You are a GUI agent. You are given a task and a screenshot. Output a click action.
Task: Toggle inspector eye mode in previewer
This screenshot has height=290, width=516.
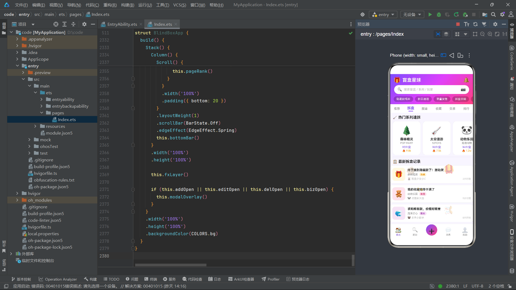pos(438,34)
